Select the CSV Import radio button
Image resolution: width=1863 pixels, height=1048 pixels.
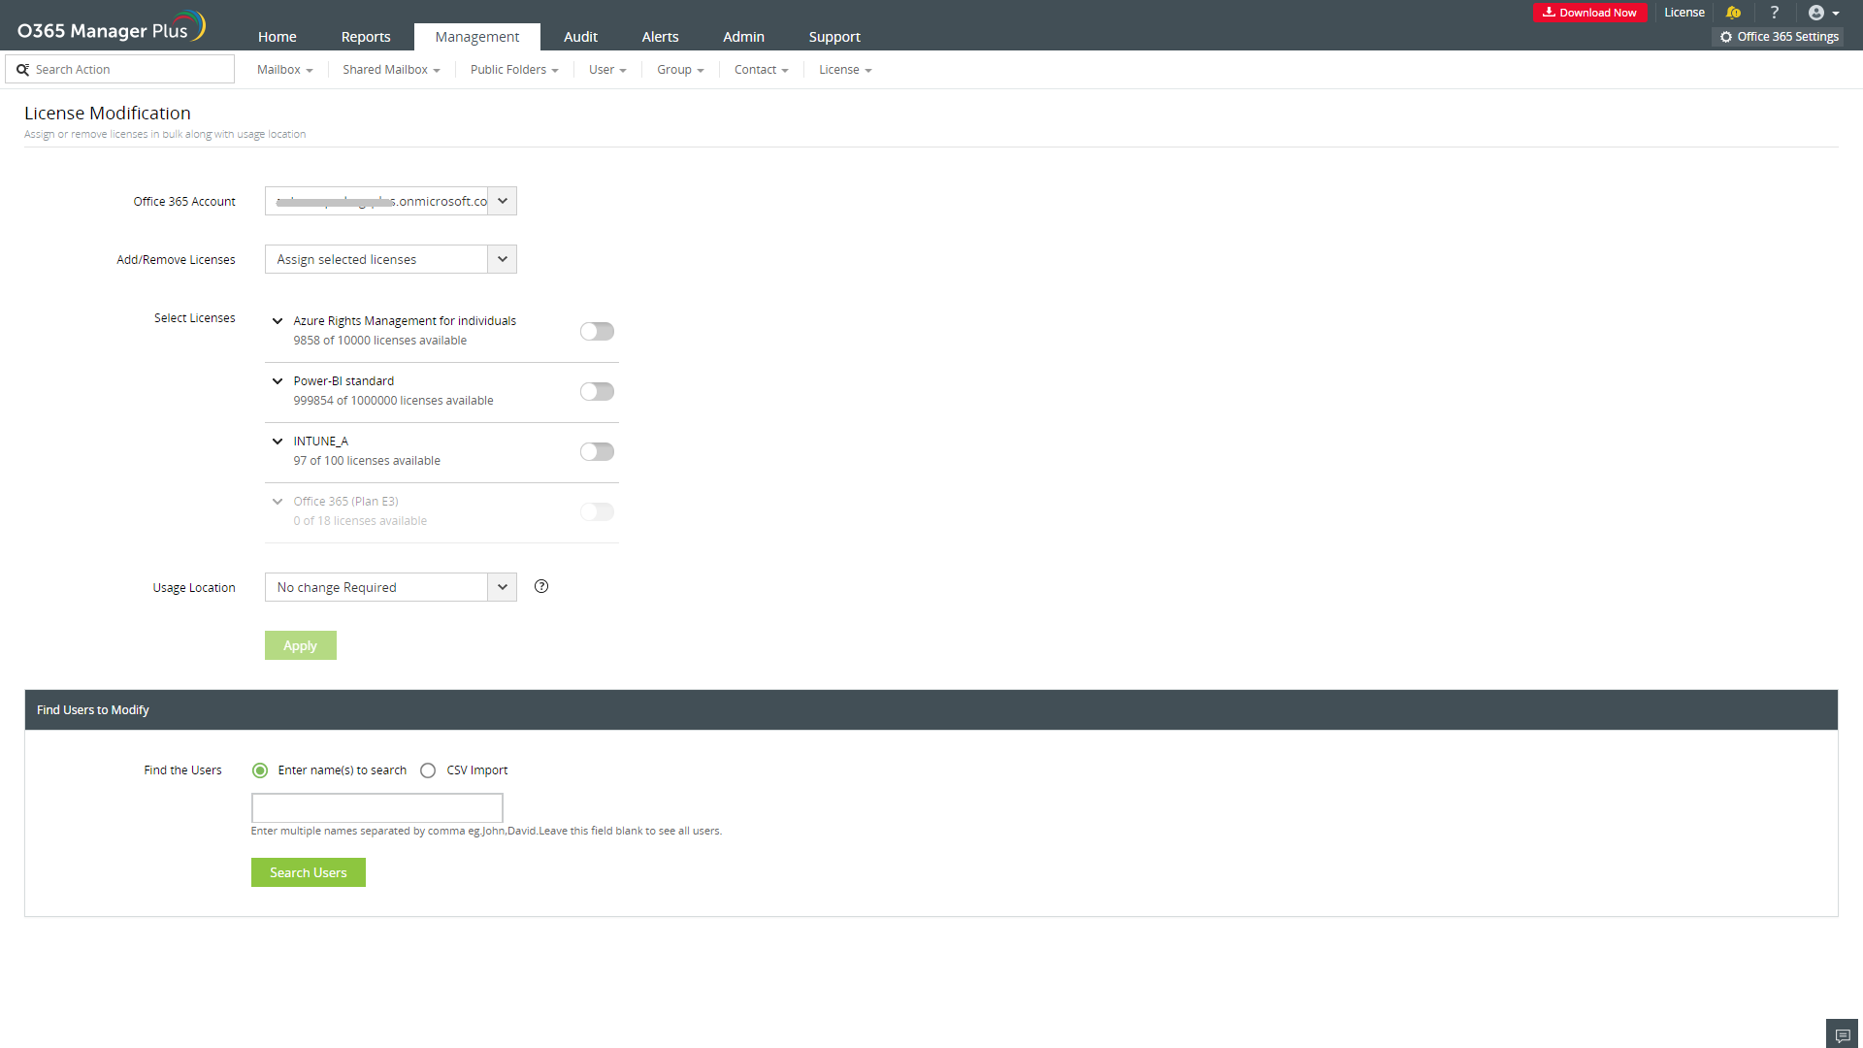pyautogui.click(x=428, y=770)
